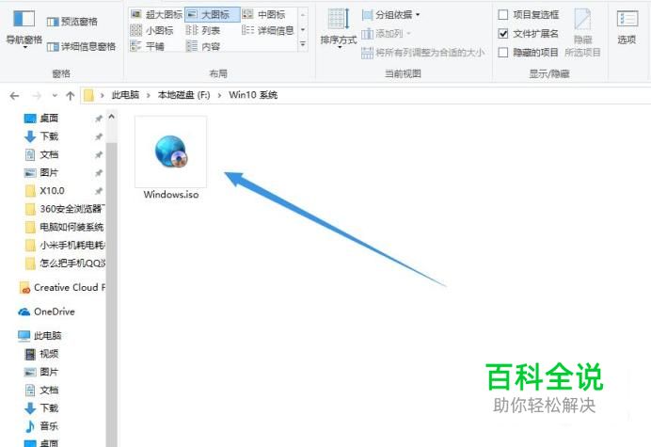Open OneDrive in sidebar

pyautogui.click(x=46, y=311)
